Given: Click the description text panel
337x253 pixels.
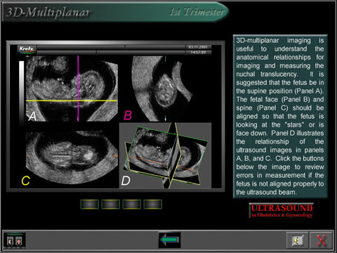Looking at the screenshot, I should 280,117.
